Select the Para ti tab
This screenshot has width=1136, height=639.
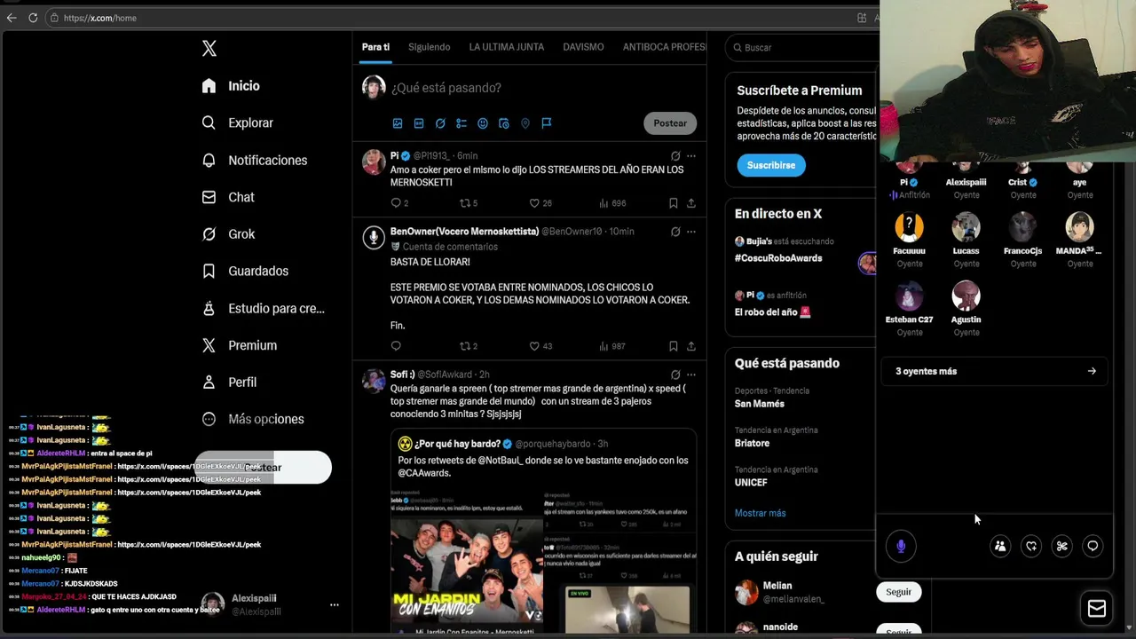click(x=375, y=47)
